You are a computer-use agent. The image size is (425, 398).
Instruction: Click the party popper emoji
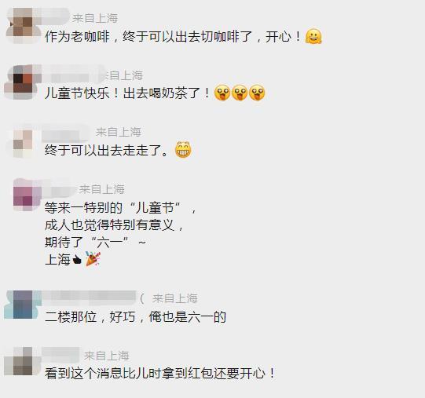93,259
